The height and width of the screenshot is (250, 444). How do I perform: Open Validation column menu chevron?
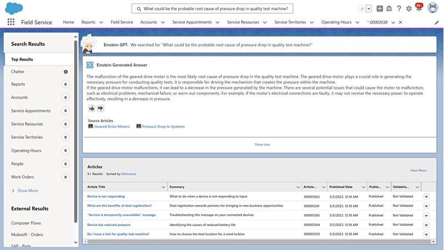pos(417,187)
